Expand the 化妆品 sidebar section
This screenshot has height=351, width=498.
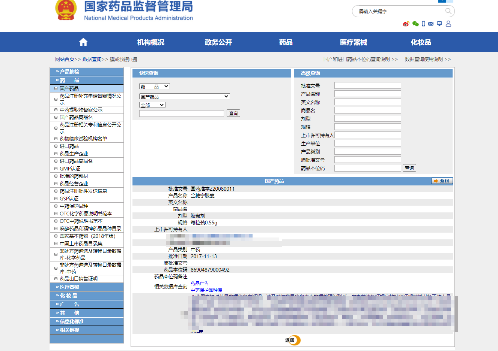[x=87, y=295]
